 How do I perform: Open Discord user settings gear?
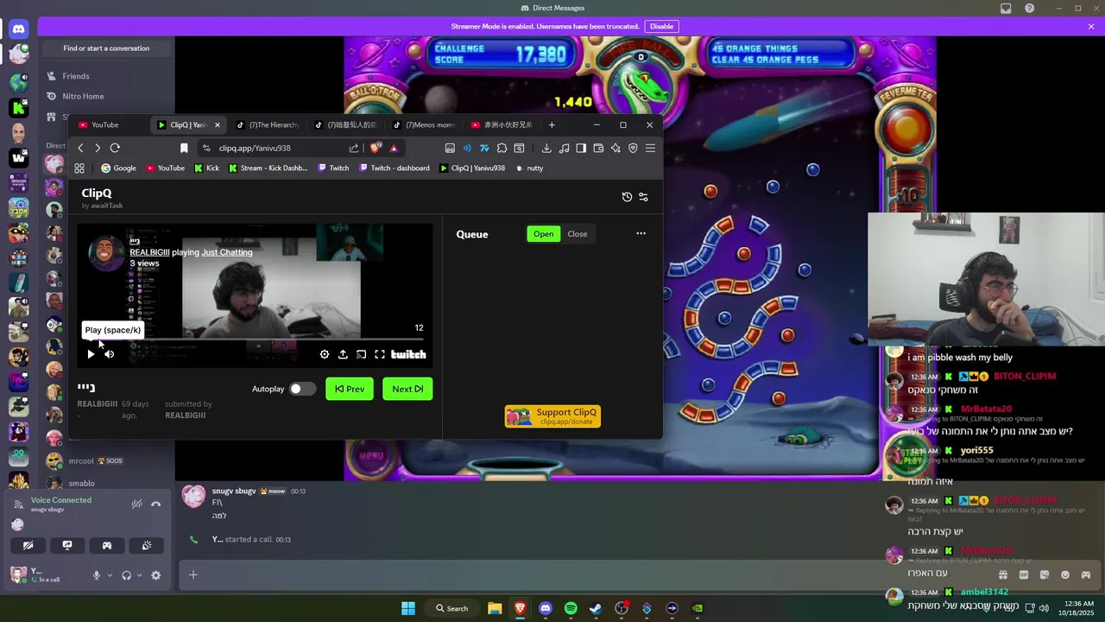click(x=155, y=575)
